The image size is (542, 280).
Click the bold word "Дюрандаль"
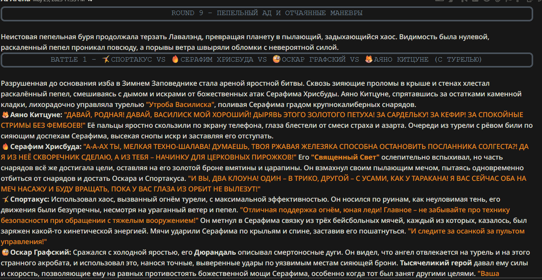tap(215, 252)
